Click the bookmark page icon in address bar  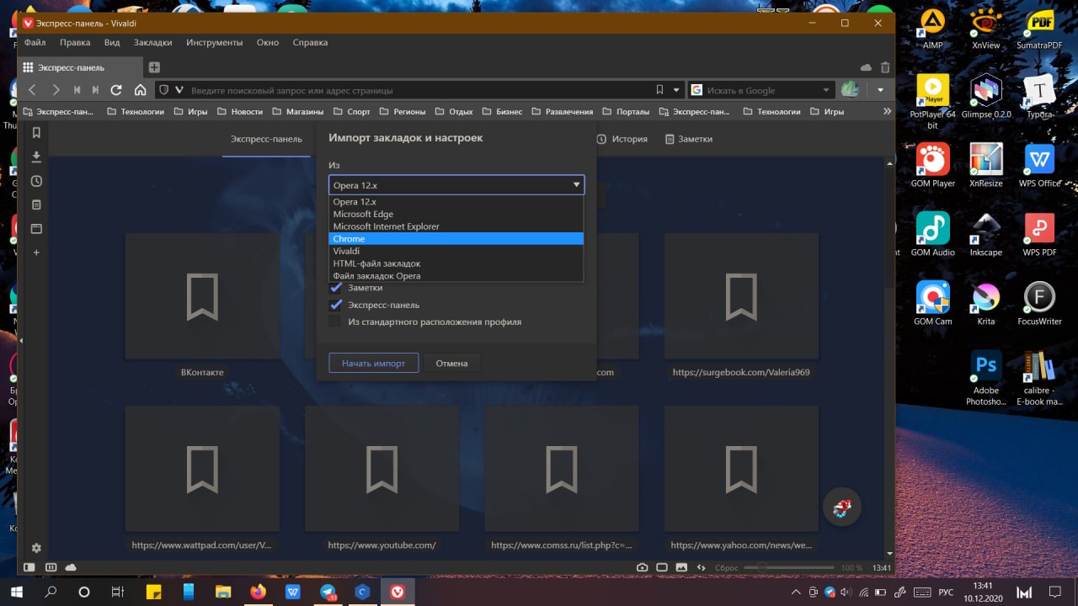[x=659, y=90]
